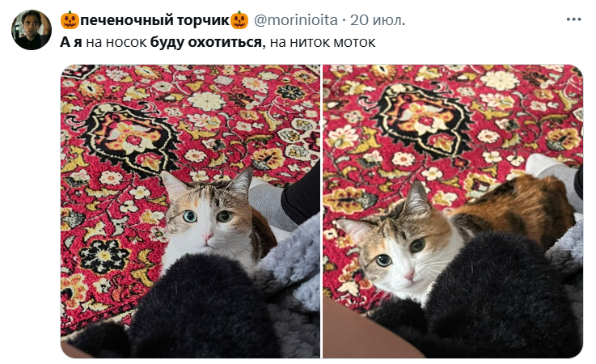This screenshot has width=596, height=364.
Task: Click the pumpkin emoji after the display name
Action: pos(239,20)
